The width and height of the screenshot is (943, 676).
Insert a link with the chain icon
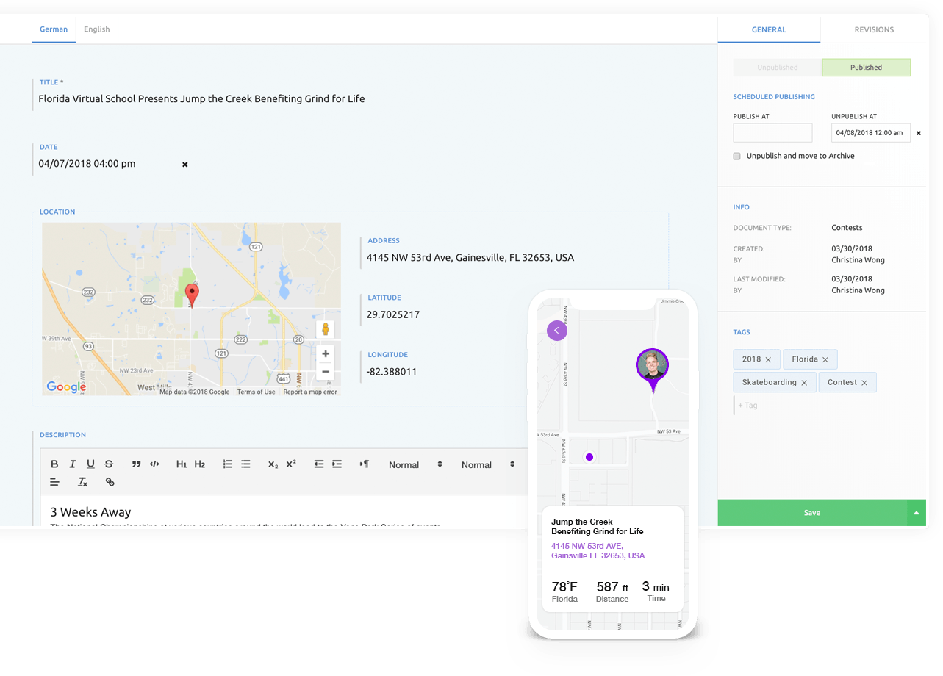[x=110, y=483]
